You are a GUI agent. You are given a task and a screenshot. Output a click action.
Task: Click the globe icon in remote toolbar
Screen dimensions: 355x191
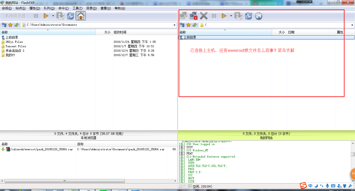259,16
